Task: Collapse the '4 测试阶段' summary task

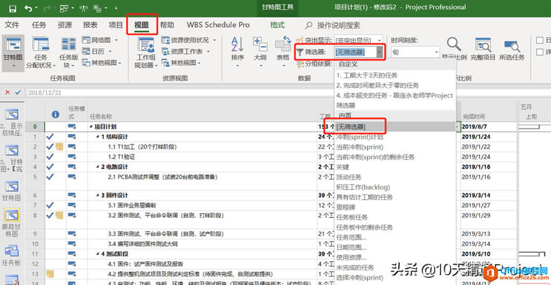Action: point(98,254)
